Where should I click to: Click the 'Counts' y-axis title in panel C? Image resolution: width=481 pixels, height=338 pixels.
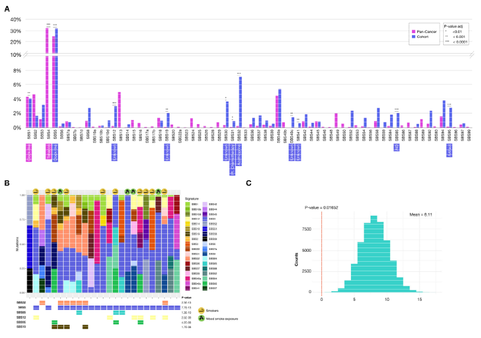point(296,259)
